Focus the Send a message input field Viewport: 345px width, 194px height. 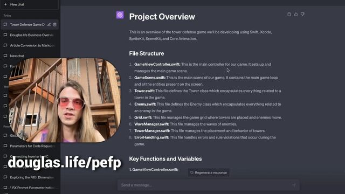[x=208, y=185]
